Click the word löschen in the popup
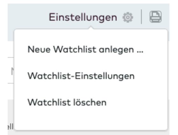 pyautogui.click(x=90, y=102)
